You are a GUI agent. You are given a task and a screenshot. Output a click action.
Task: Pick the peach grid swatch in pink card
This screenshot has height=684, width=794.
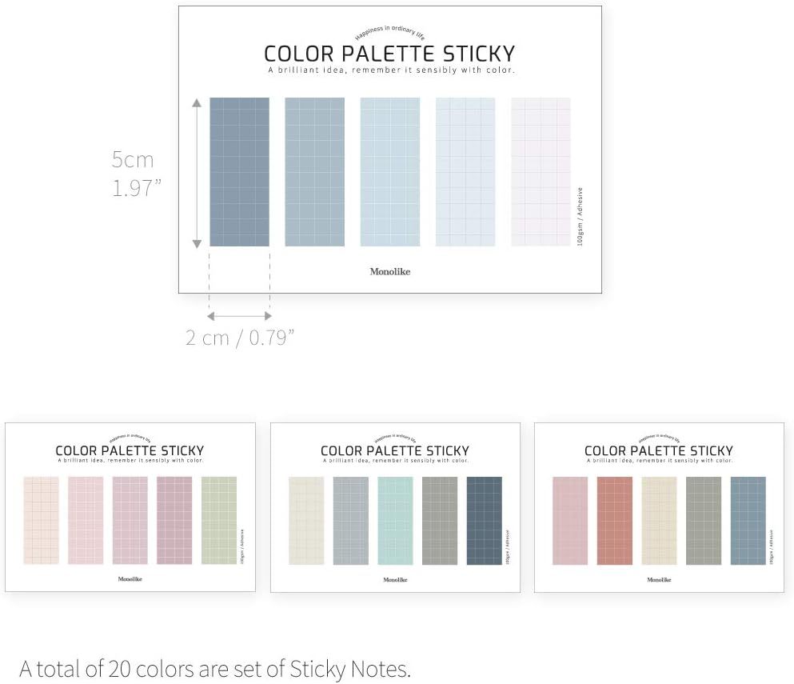click(41, 520)
